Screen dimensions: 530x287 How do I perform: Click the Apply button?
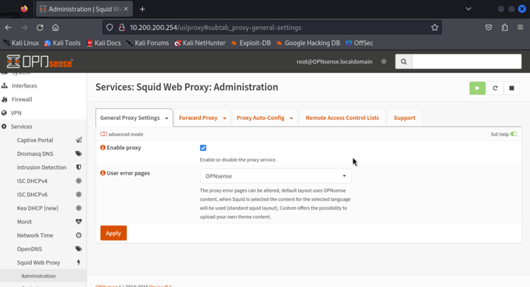pos(113,233)
